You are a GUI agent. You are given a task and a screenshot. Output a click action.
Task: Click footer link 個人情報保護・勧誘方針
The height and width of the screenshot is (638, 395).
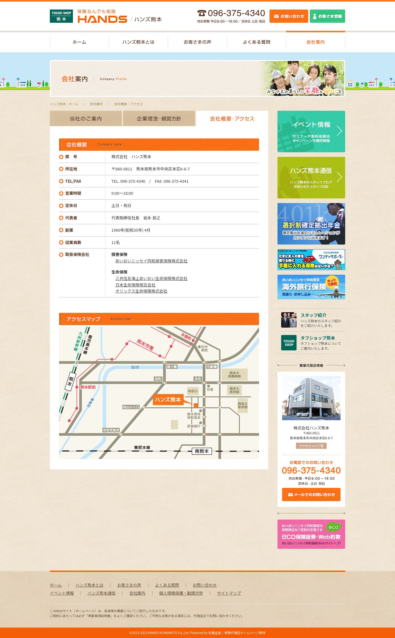click(181, 593)
